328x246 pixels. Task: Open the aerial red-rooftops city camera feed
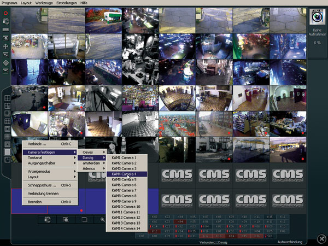(x=177, y=124)
